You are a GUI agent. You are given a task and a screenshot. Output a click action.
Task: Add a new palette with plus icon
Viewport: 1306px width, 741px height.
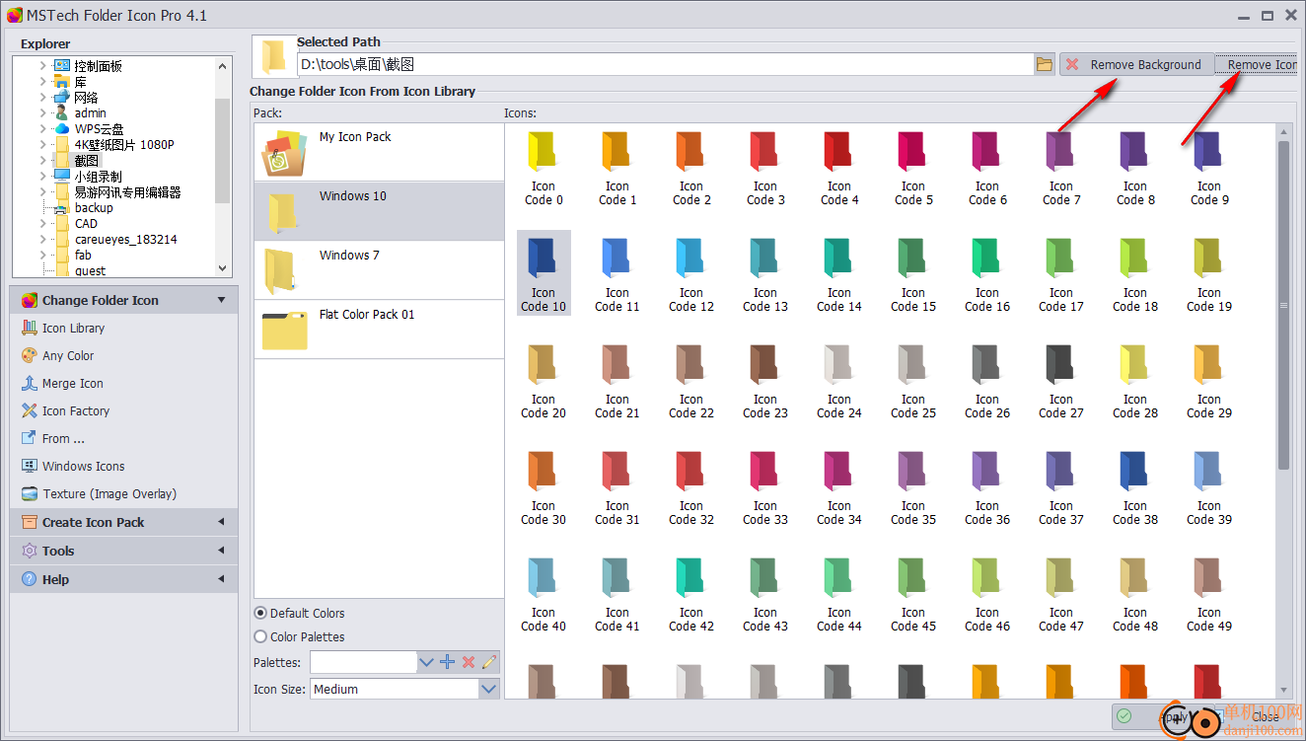click(x=447, y=662)
